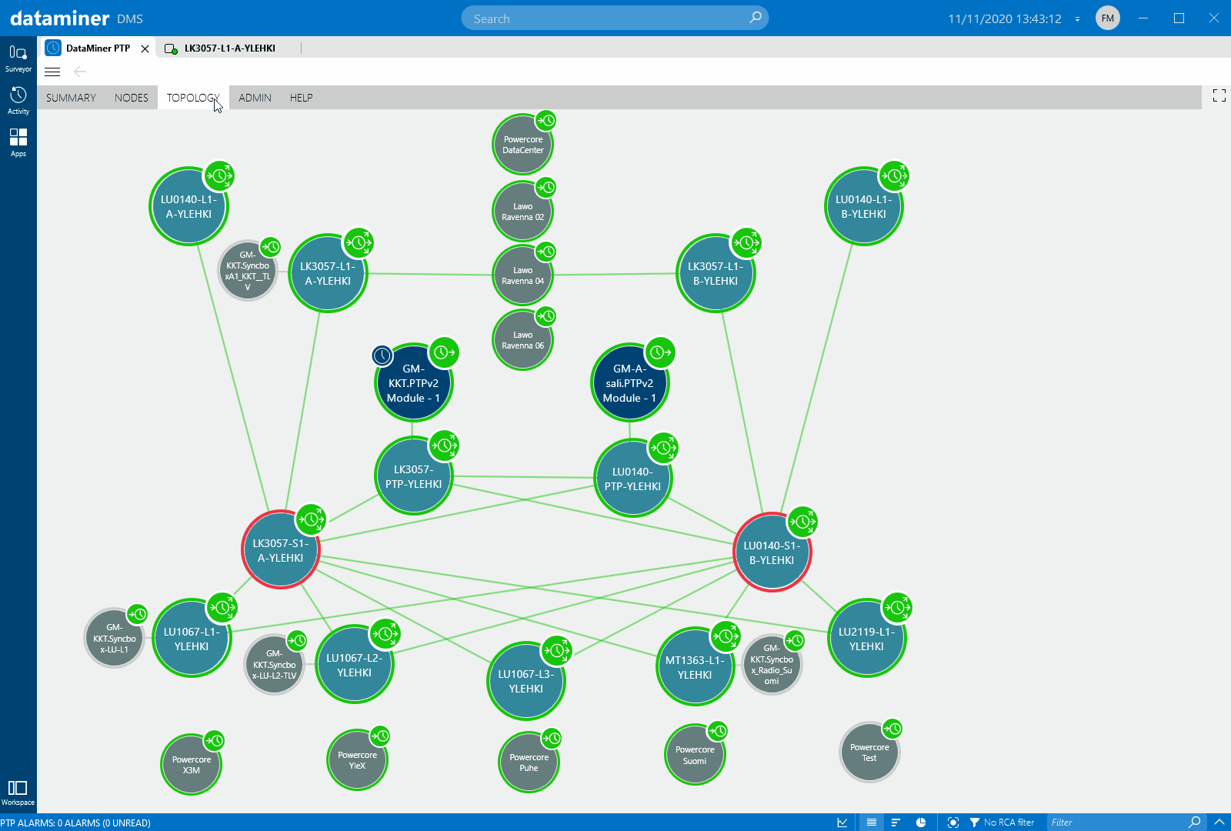The height and width of the screenshot is (831, 1231).
Task: Select the GM-KKT.SyncboxA1_KKT_TLV node
Action: pyautogui.click(x=247, y=271)
